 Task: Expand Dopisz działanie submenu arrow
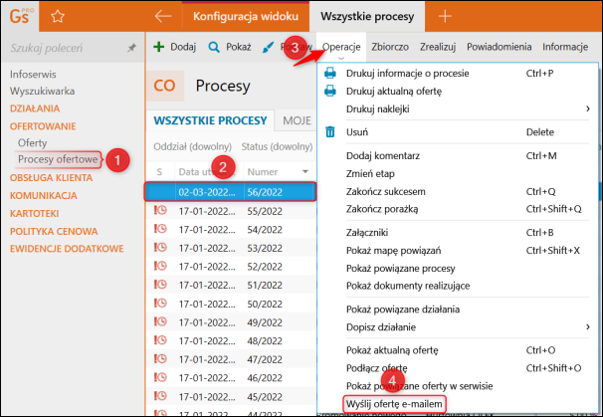pyautogui.click(x=587, y=326)
